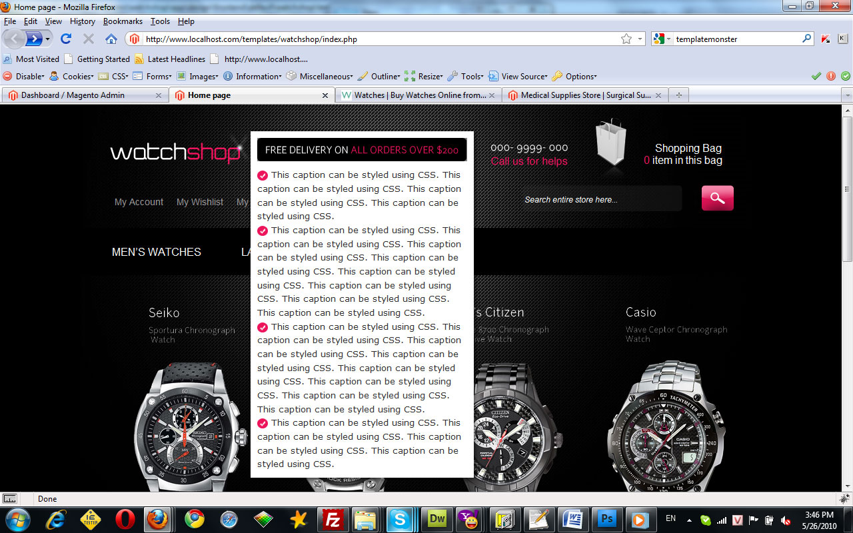The image size is (853, 533).
Task: Open the Opera browser taskbar icon
Action: click(125, 519)
